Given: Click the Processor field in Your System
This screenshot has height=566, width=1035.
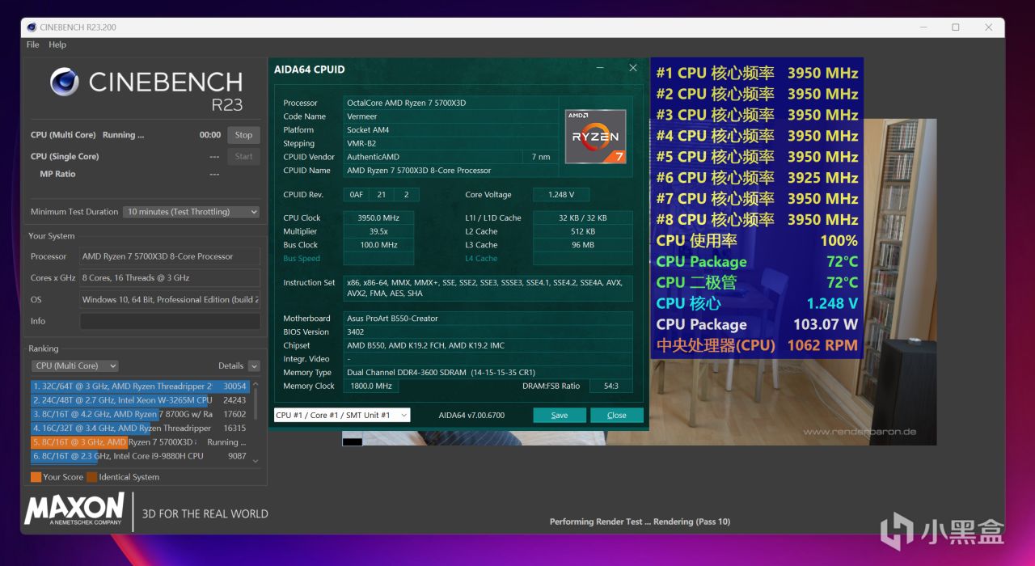Looking at the screenshot, I should [x=170, y=256].
